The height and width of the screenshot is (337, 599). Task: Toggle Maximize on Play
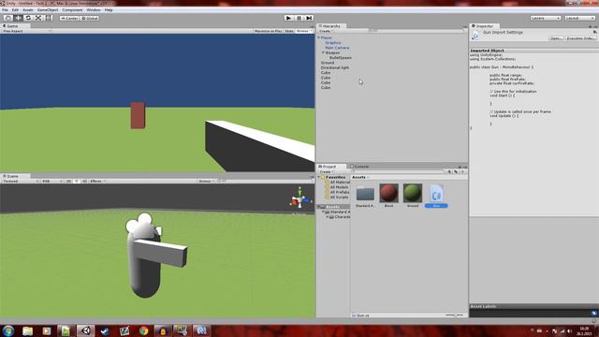[x=269, y=31]
